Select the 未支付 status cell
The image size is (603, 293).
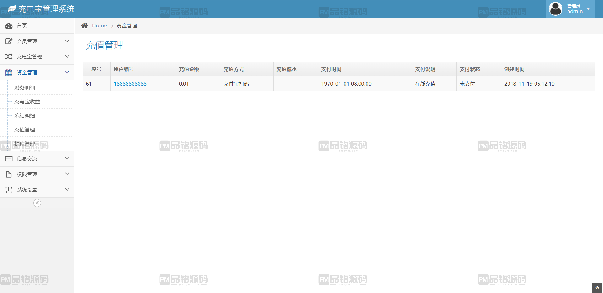(479, 84)
